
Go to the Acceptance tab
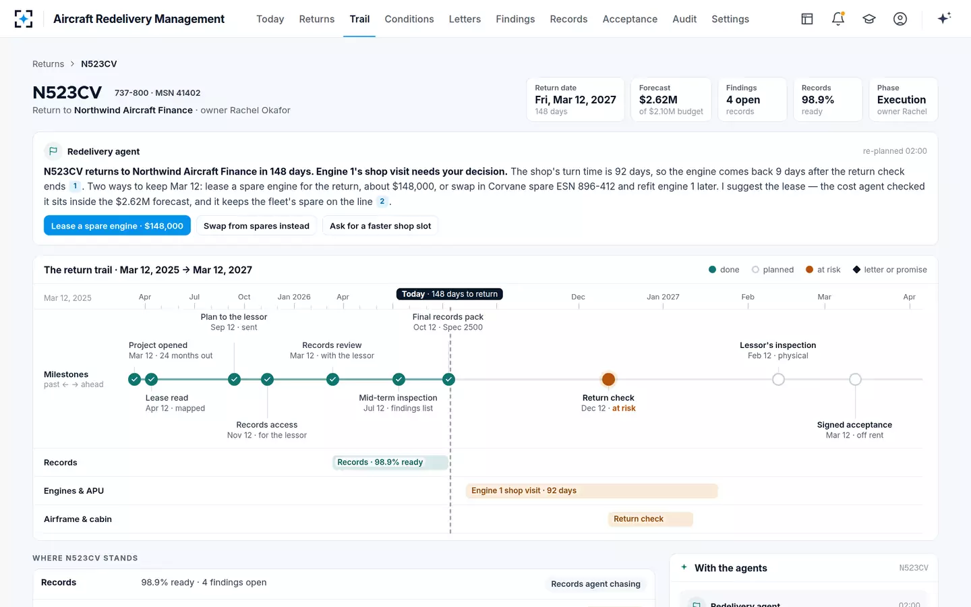click(x=630, y=19)
